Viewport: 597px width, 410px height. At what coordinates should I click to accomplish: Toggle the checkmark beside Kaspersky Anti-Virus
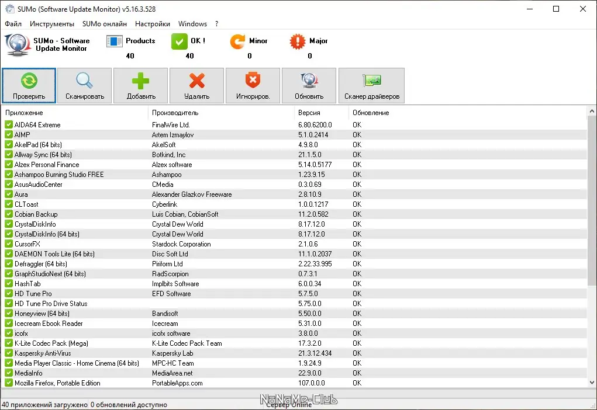9,353
